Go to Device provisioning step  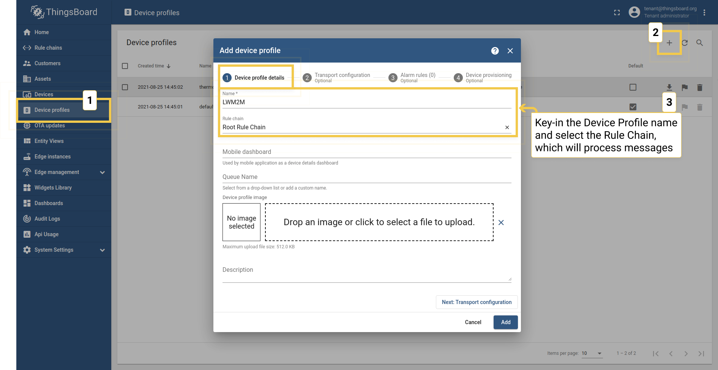tap(483, 78)
